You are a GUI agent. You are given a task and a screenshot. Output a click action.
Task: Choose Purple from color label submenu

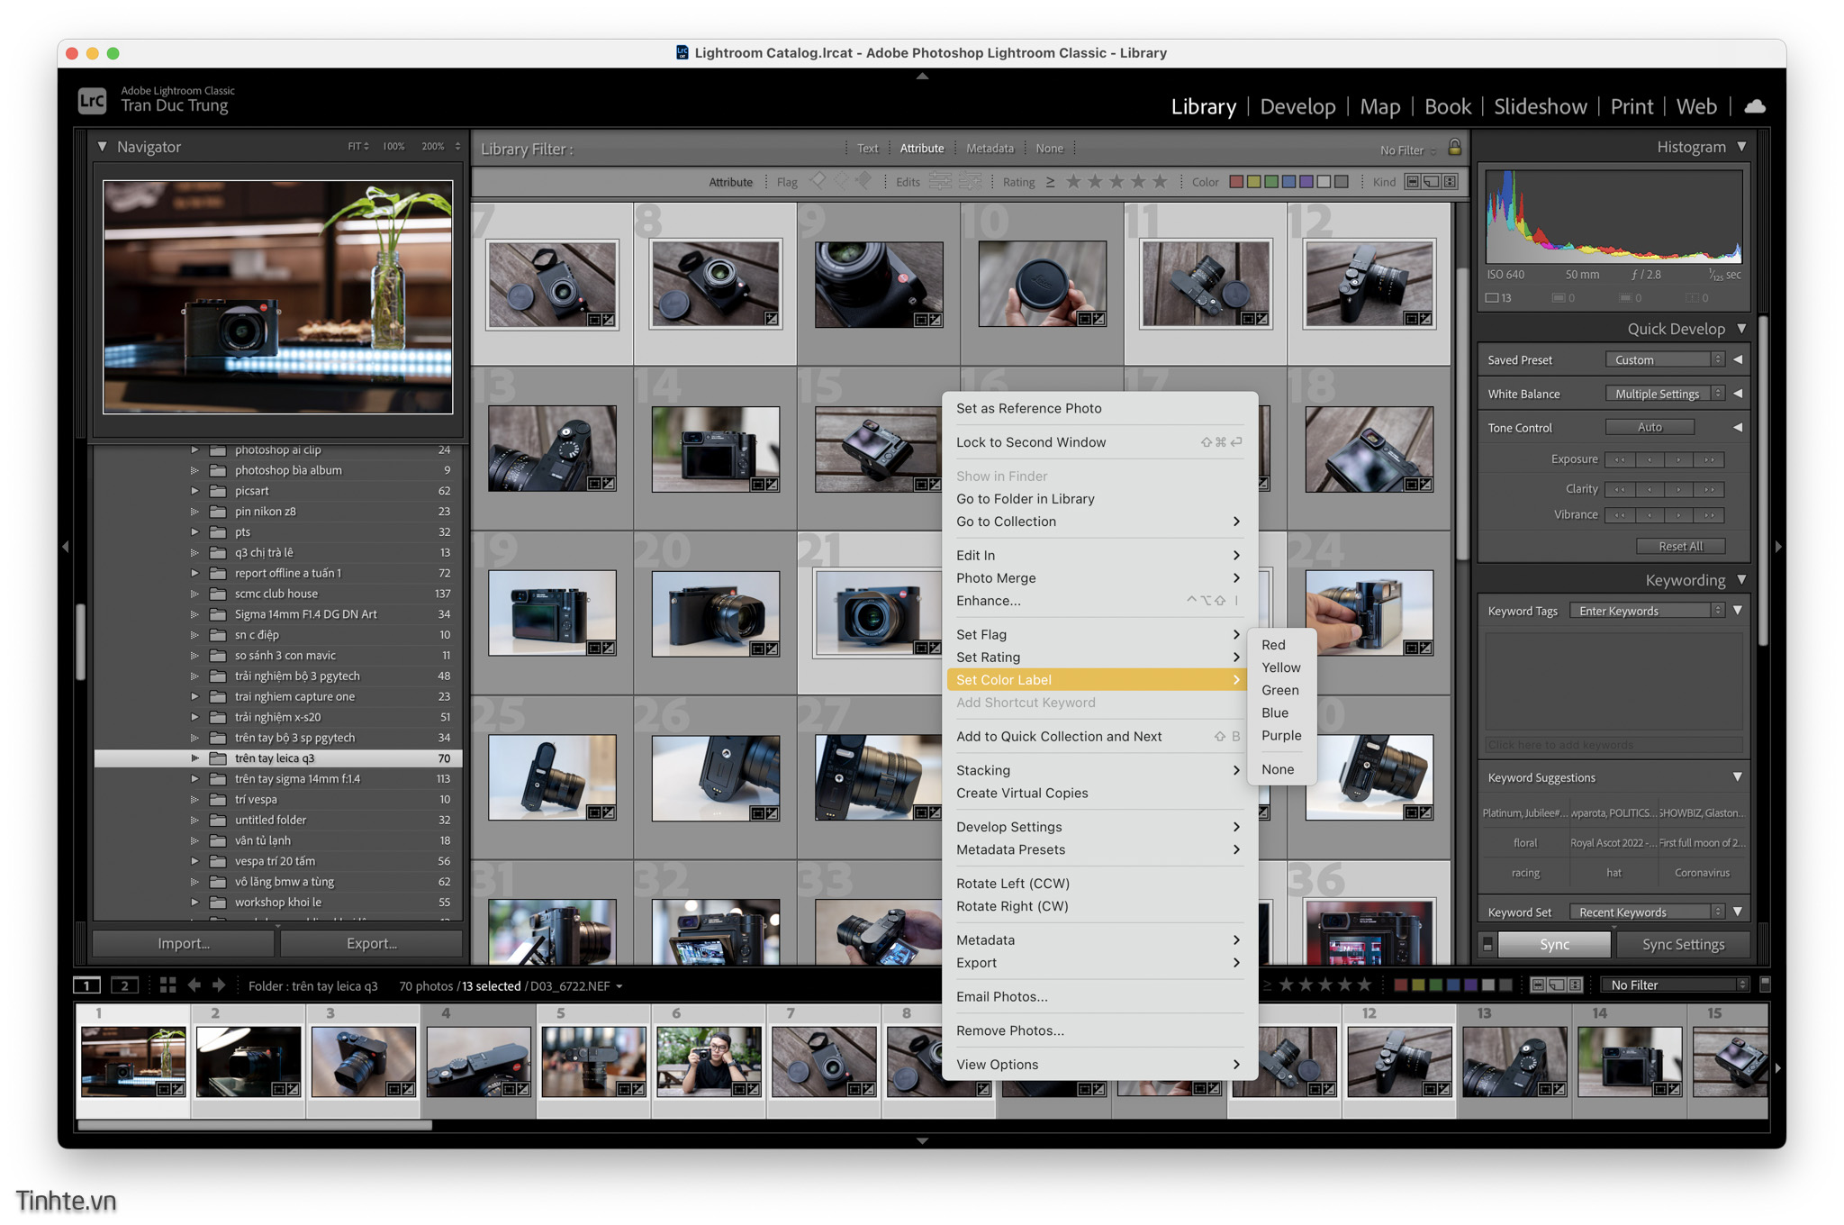[x=1281, y=735]
